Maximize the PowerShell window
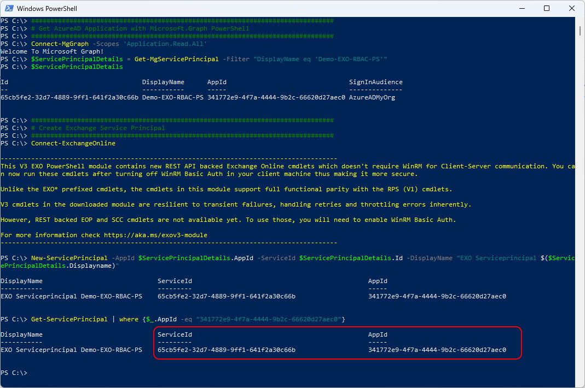This screenshot has width=585, height=388. point(547,8)
